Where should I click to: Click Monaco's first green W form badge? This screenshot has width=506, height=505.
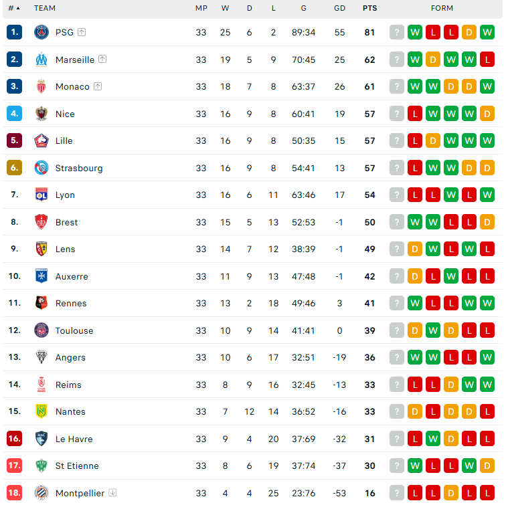(x=415, y=86)
